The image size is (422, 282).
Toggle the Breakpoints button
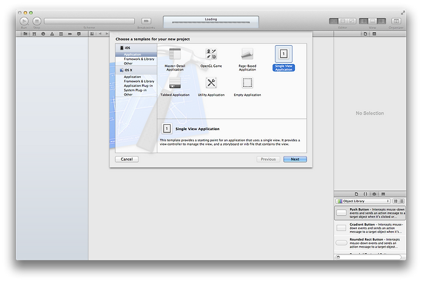[146, 21]
